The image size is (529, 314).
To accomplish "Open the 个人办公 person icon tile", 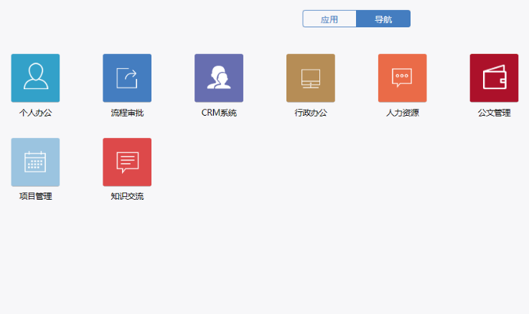I will (x=35, y=78).
